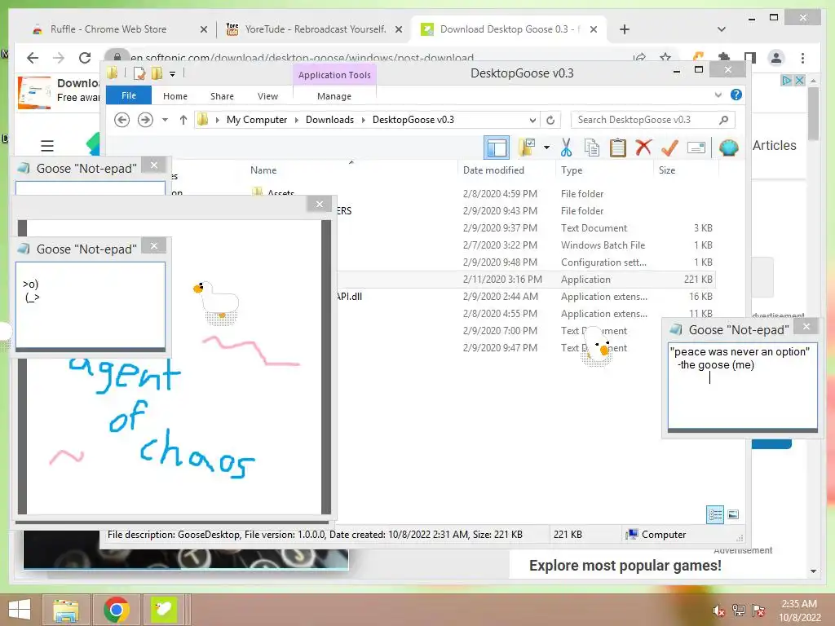
Task: Open Softonic hamburger menu
Action: click(46, 145)
